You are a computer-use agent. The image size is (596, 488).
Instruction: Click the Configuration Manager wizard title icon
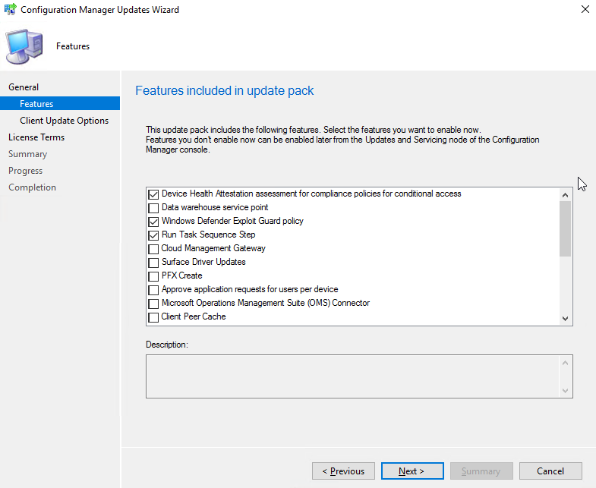tap(11, 9)
